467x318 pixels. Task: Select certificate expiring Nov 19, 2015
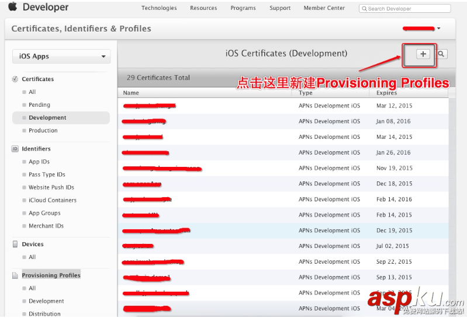(x=283, y=168)
